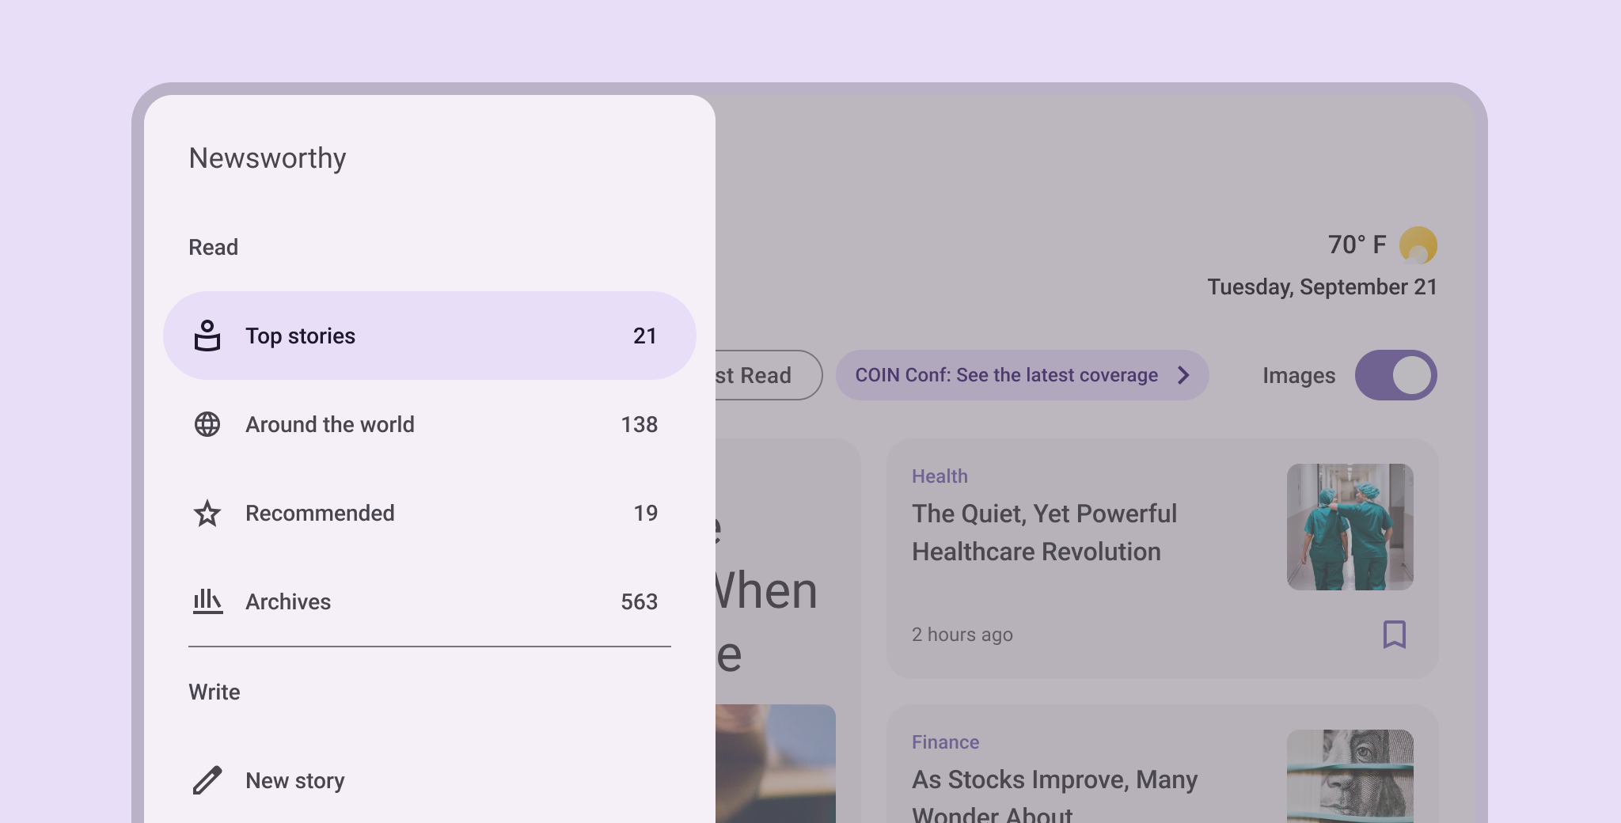Viewport: 1621px width, 823px height.
Task: Click the Archives bookshelf icon
Action: tap(207, 601)
